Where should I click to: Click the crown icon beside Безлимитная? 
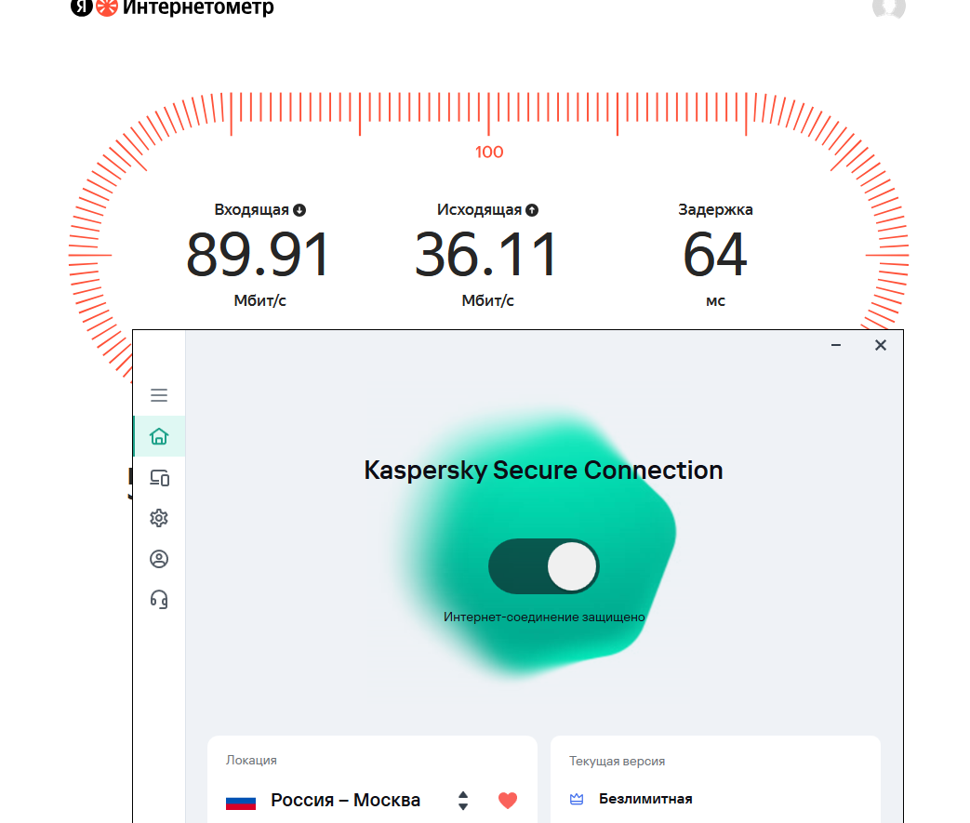[x=577, y=799]
